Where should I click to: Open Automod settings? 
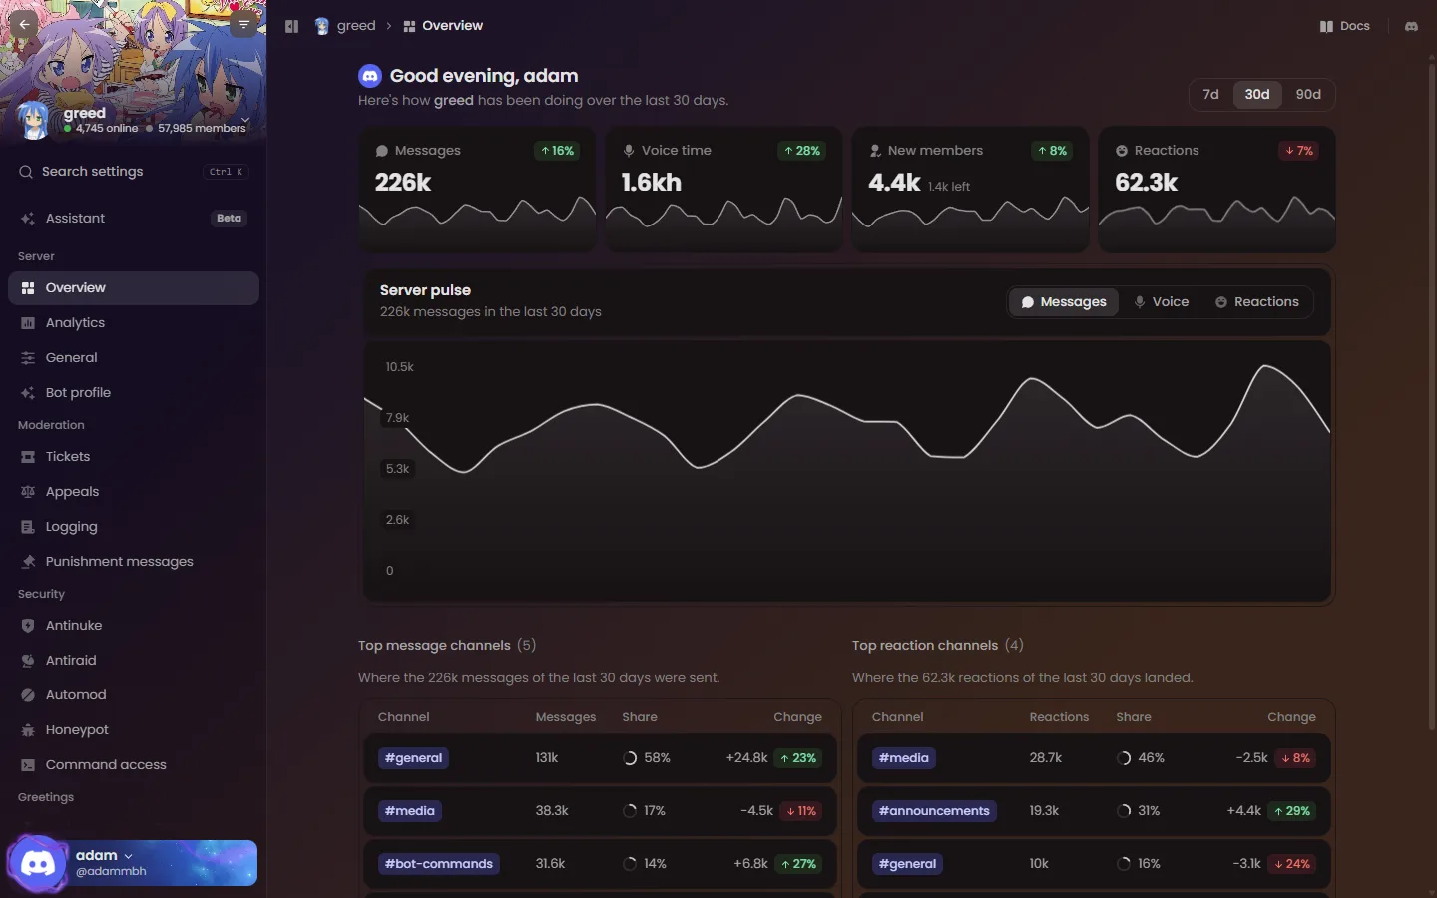click(x=133, y=695)
